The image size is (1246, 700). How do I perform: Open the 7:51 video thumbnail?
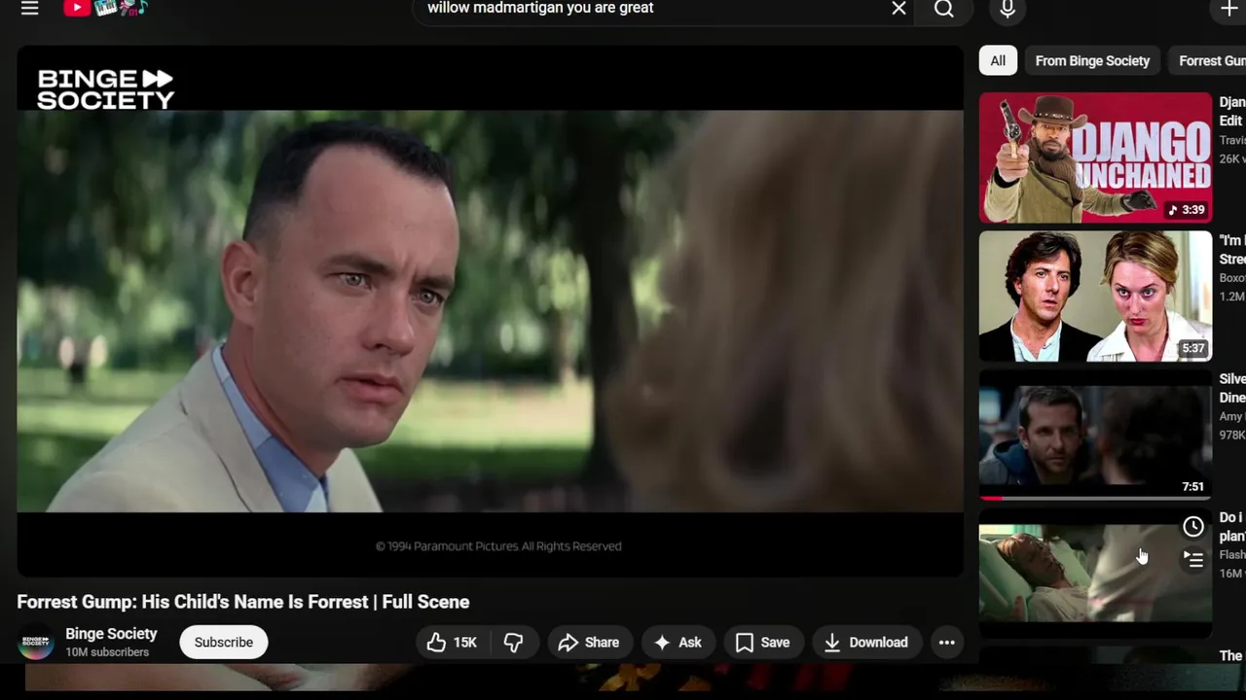coord(1095,435)
